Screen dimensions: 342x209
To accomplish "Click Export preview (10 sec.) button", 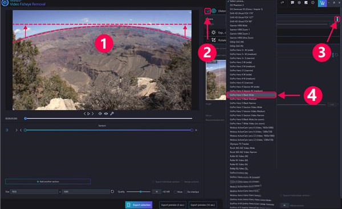I will tap(202, 205).
